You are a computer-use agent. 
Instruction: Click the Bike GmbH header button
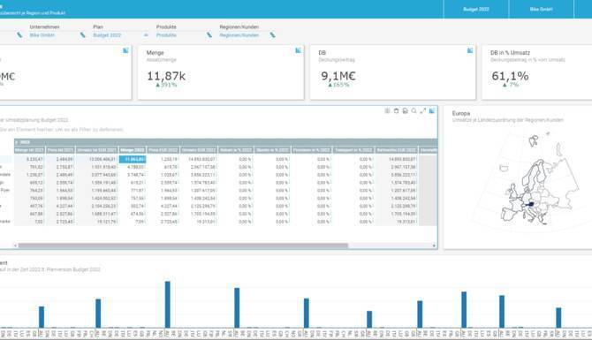pyautogui.click(x=541, y=9)
